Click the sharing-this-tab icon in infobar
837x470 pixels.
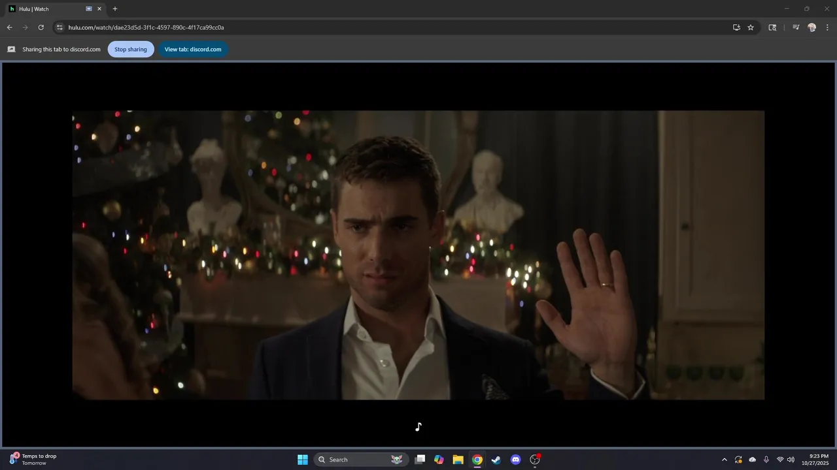[11, 49]
